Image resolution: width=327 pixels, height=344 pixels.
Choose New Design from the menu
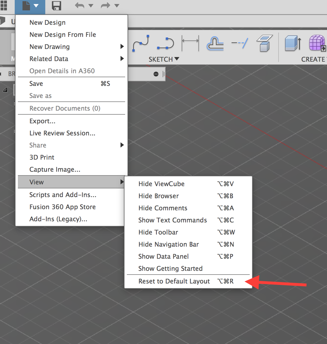72,22
